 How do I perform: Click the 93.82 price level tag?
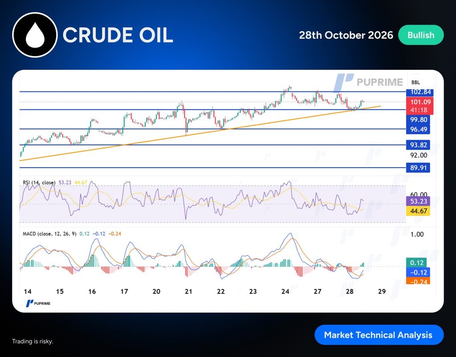[418, 145]
